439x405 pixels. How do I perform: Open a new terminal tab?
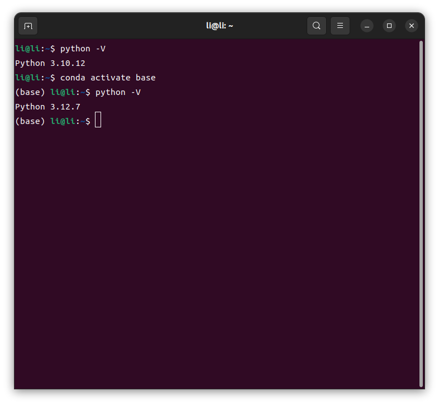(x=28, y=26)
